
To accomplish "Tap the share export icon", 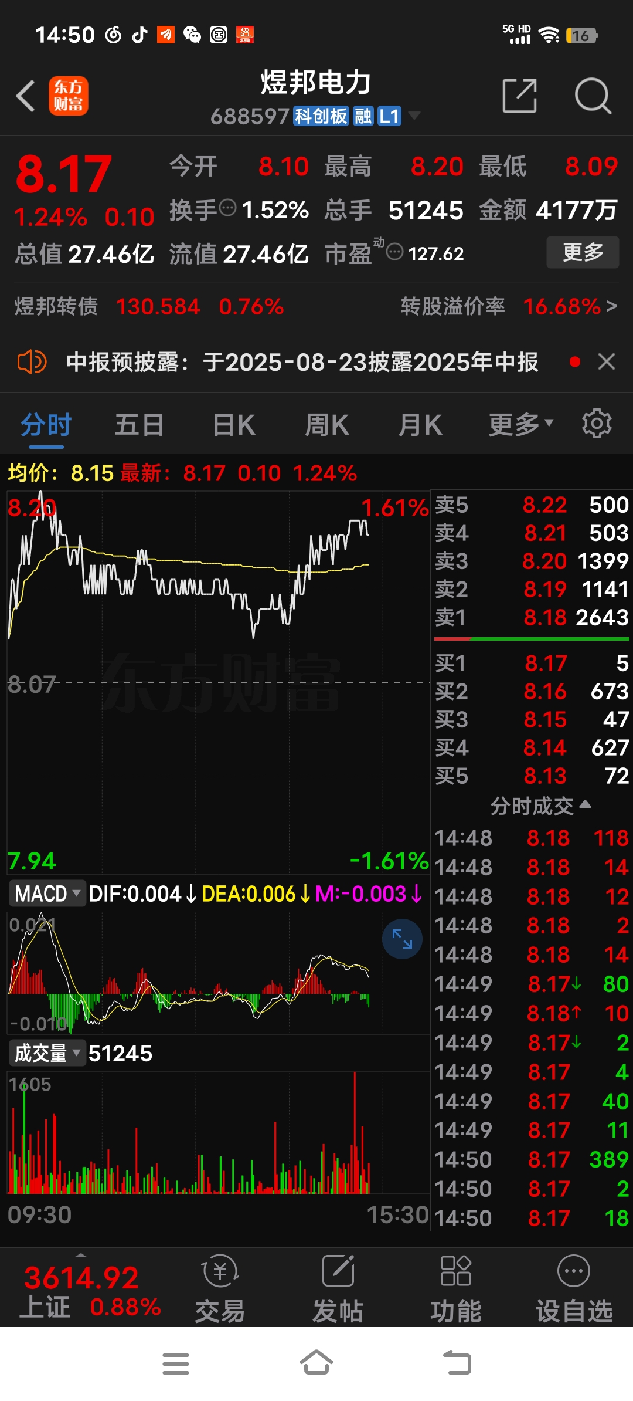I will 520,96.
